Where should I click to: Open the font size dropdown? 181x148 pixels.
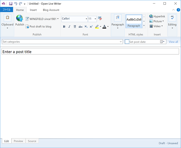pyautogui.click(x=95, y=19)
